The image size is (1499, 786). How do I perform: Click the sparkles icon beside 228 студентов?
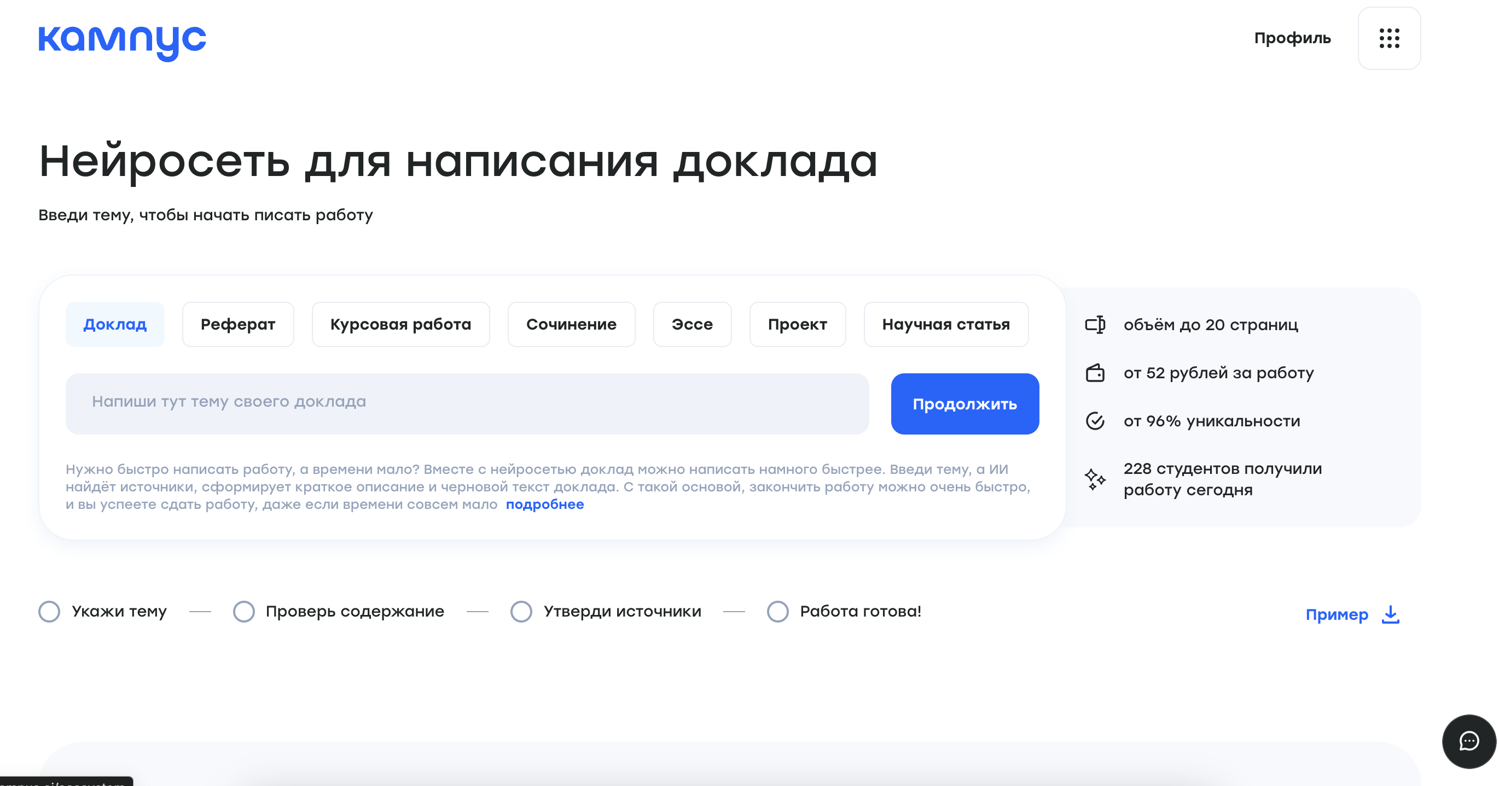(x=1095, y=479)
